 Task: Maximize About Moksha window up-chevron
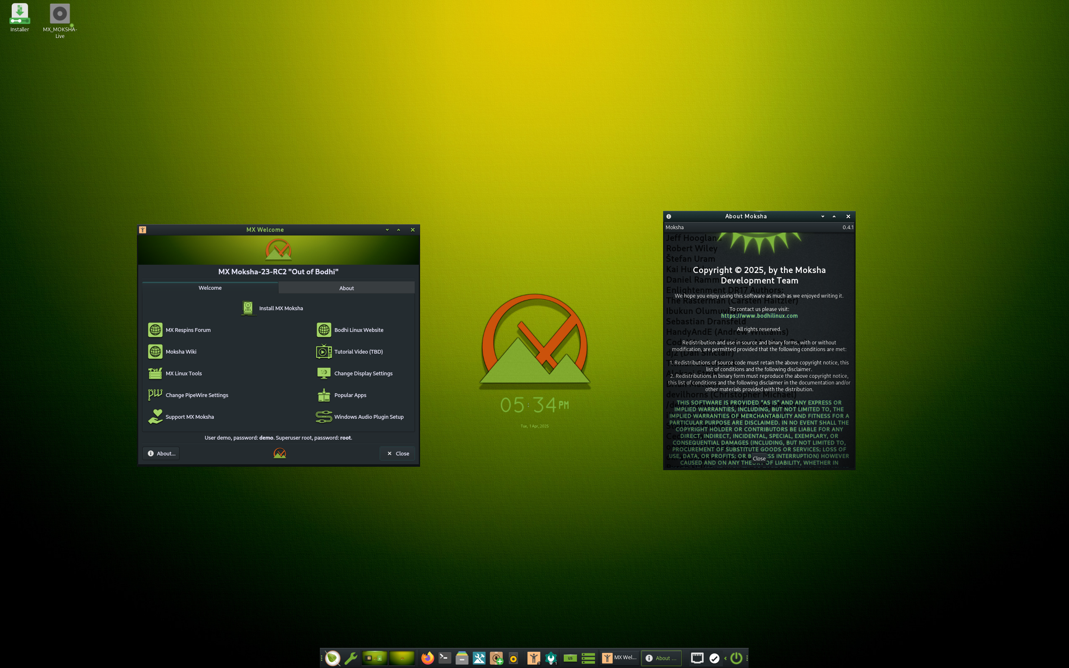834,217
